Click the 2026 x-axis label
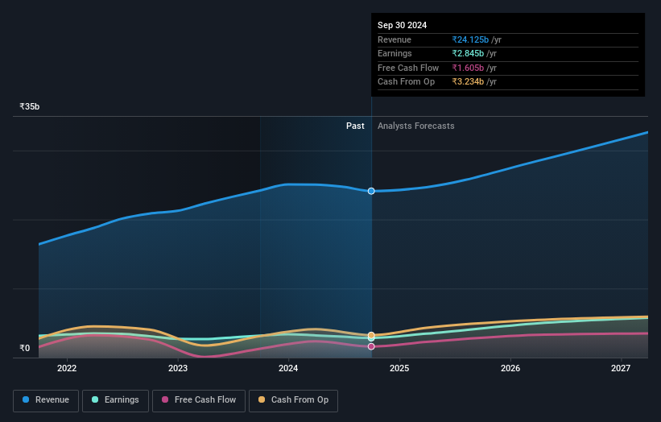 [x=510, y=369]
